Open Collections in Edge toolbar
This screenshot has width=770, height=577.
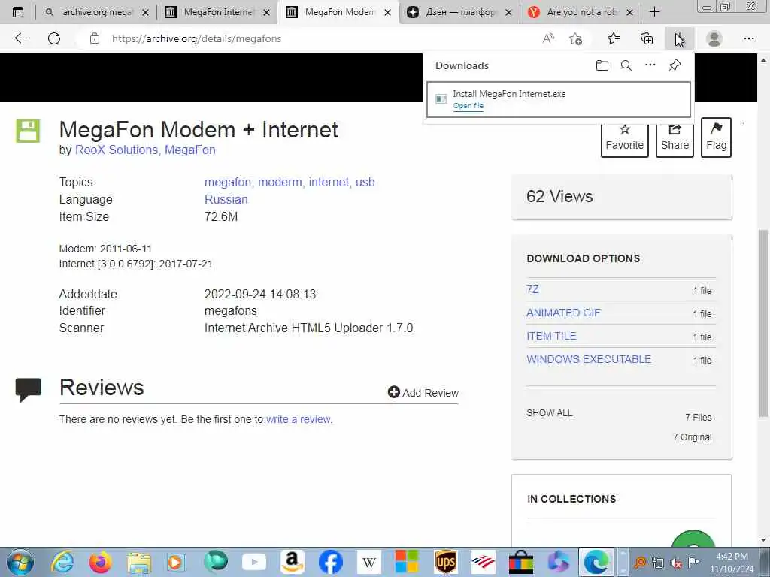647,38
